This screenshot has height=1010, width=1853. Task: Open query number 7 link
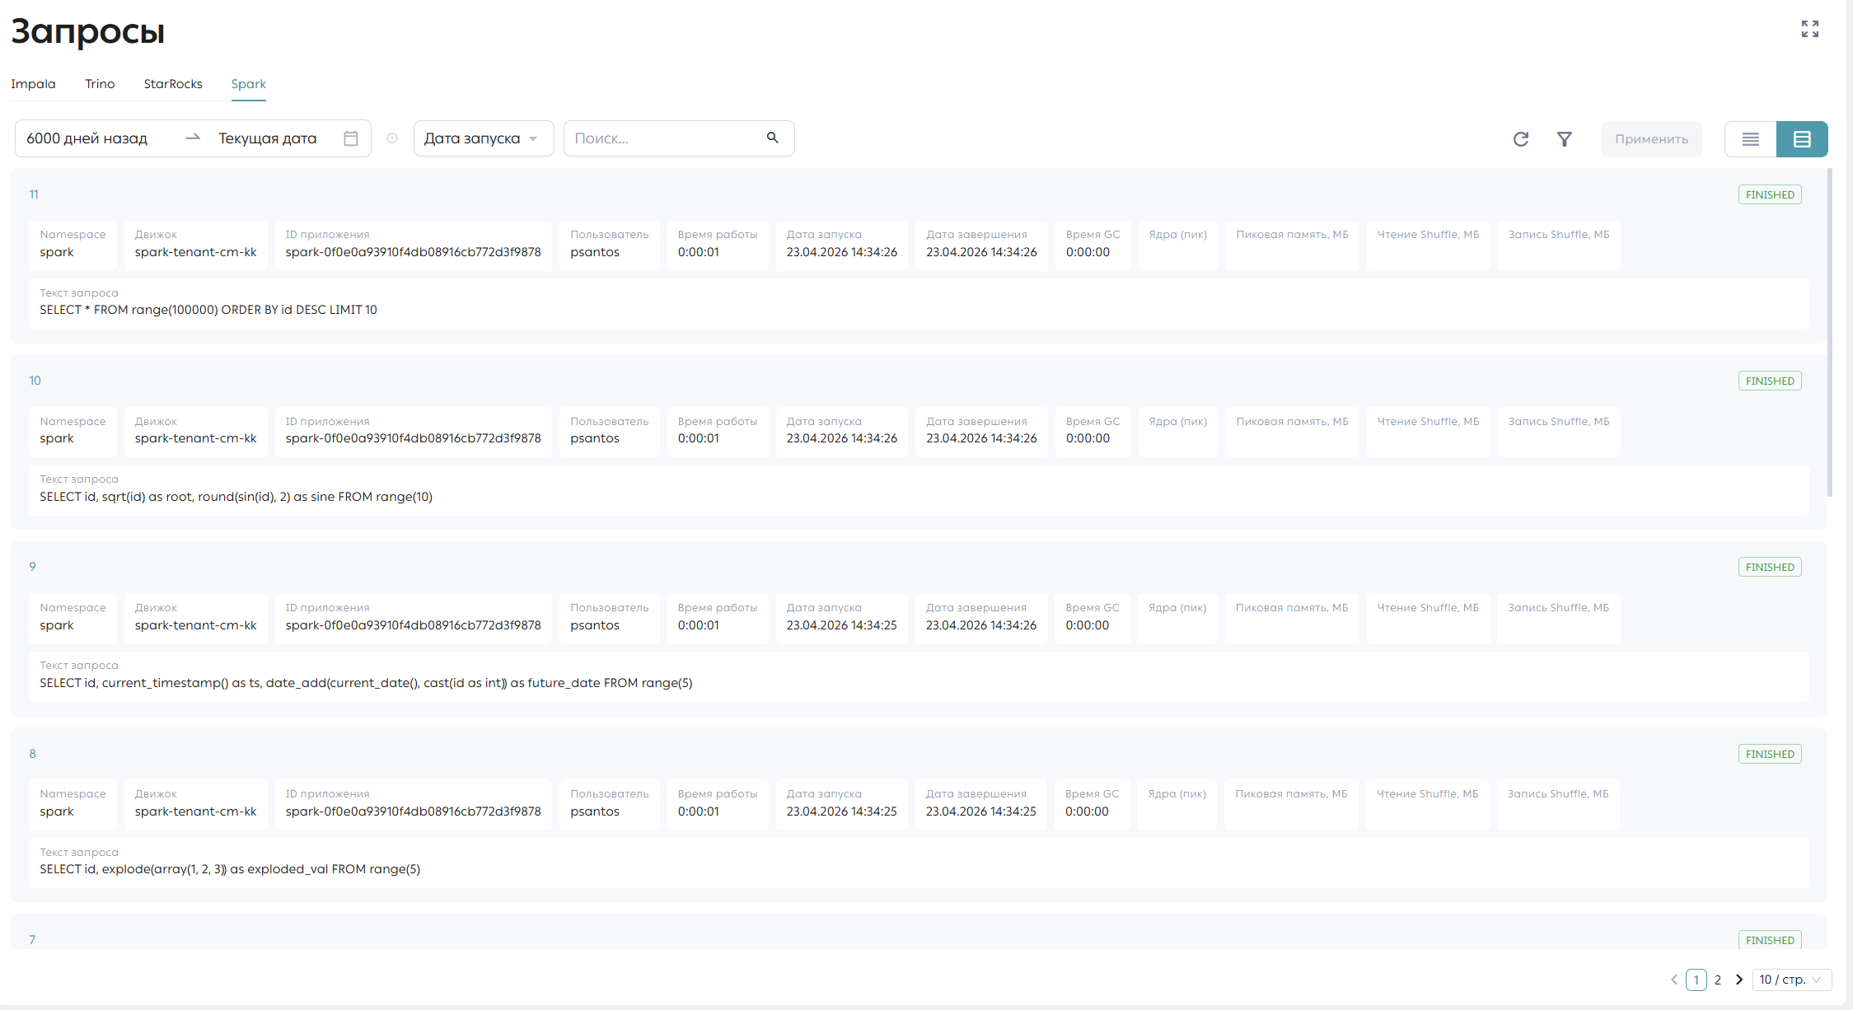click(32, 940)
